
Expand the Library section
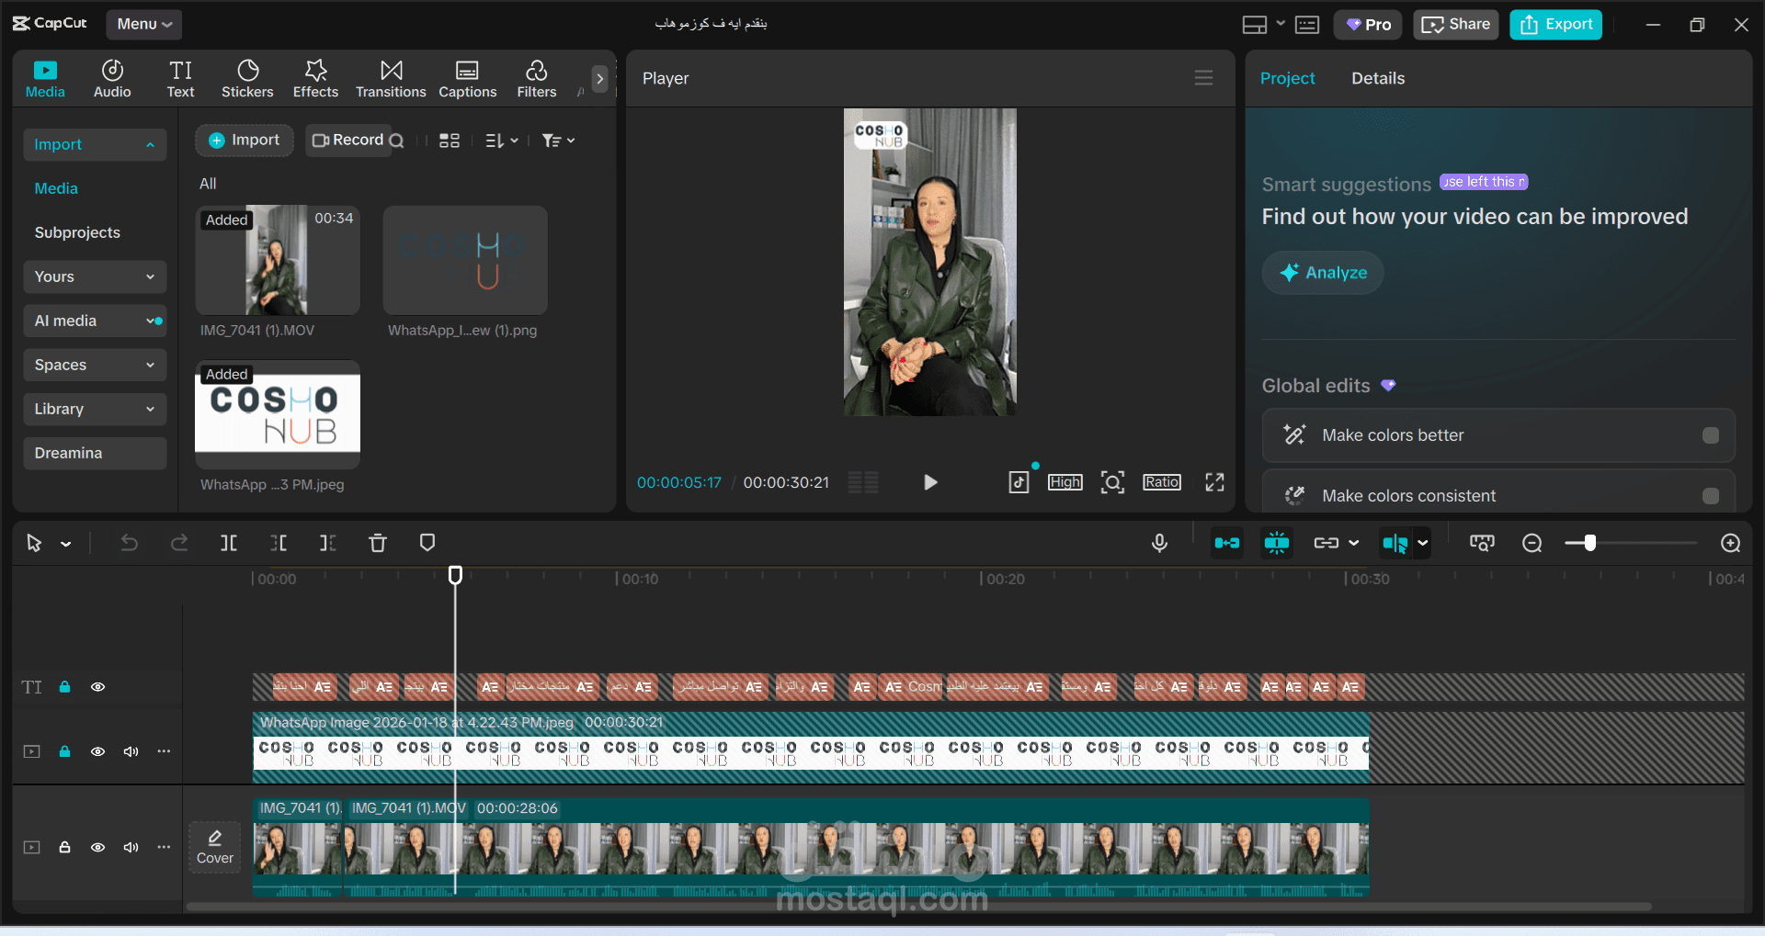tap(95, 409)
